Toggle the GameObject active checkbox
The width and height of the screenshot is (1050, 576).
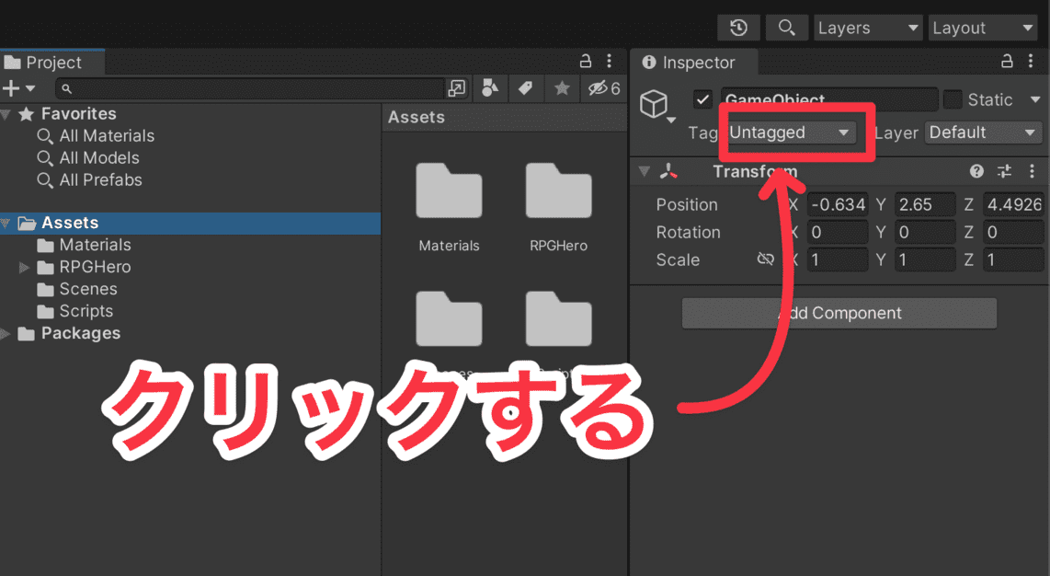(704, 99)
